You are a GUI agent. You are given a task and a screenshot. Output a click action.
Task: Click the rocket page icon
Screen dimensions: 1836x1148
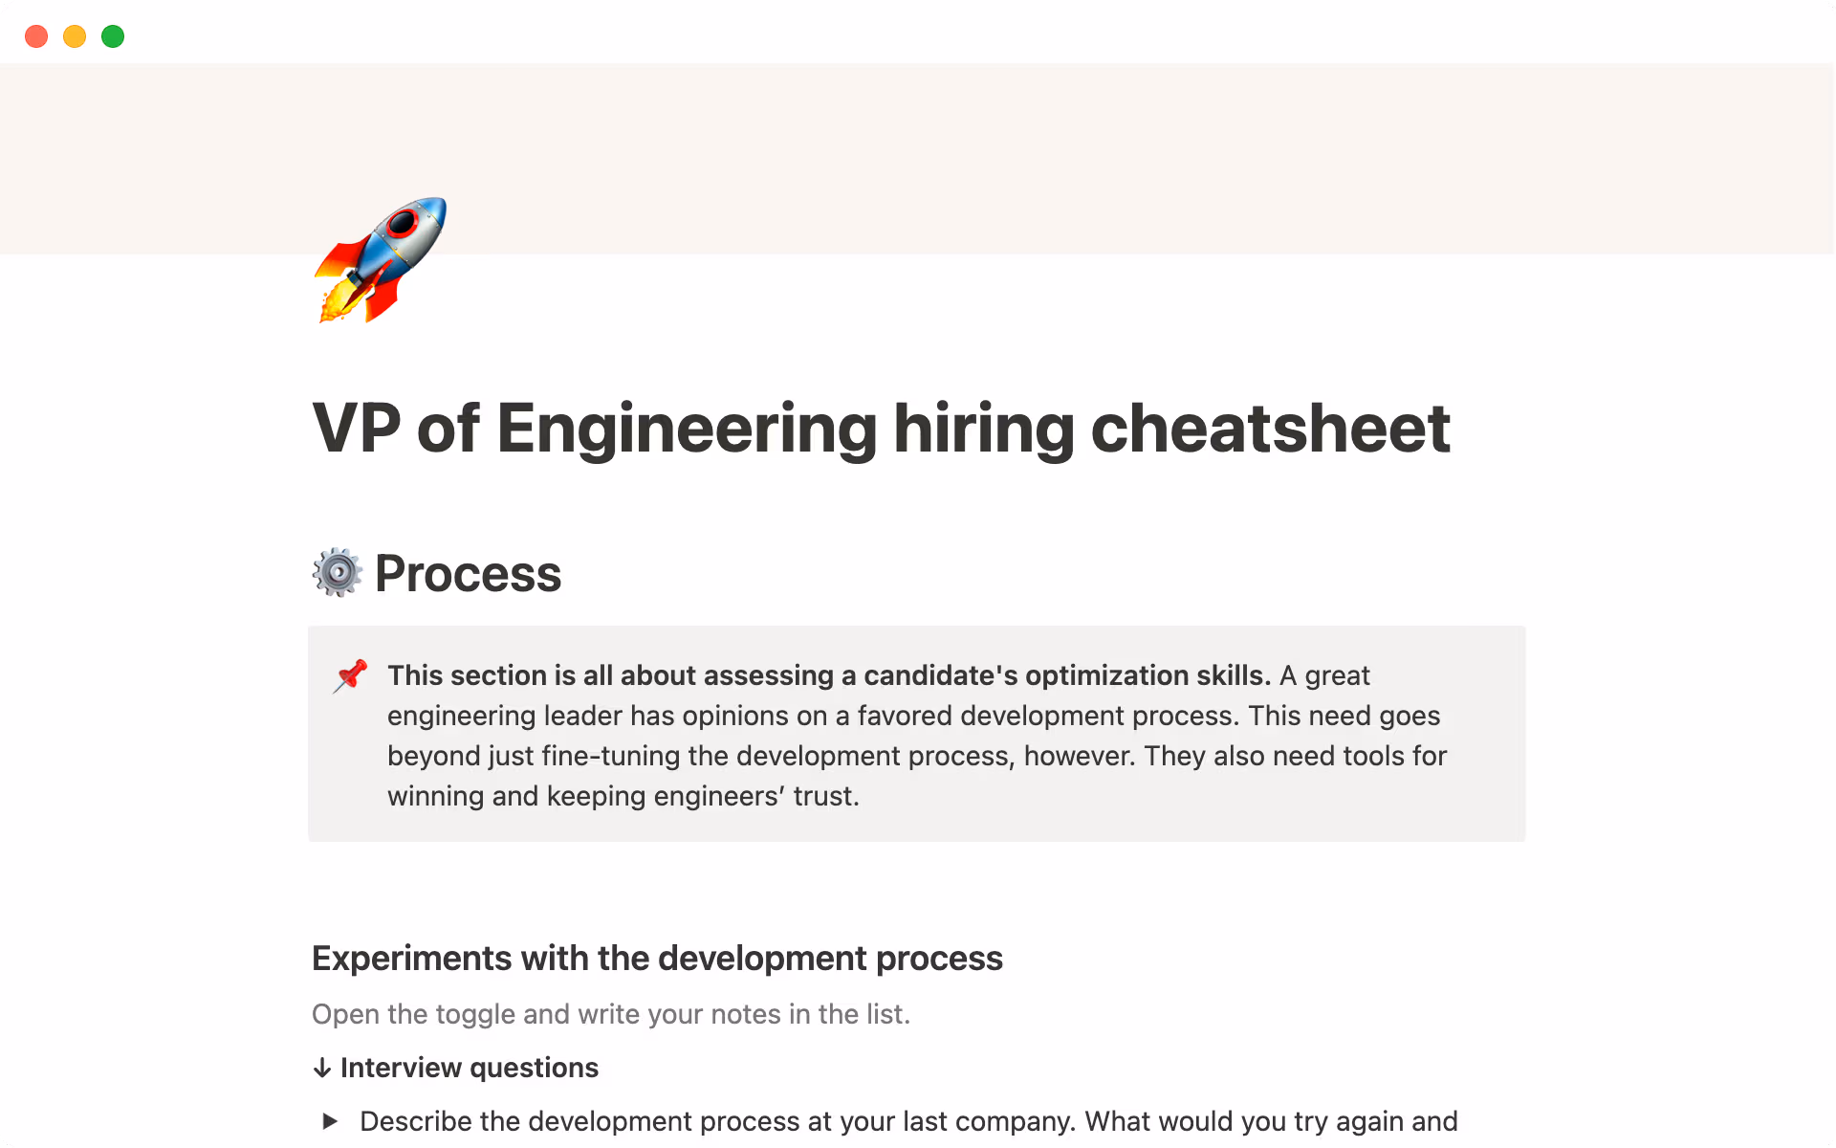click(381, 259)
